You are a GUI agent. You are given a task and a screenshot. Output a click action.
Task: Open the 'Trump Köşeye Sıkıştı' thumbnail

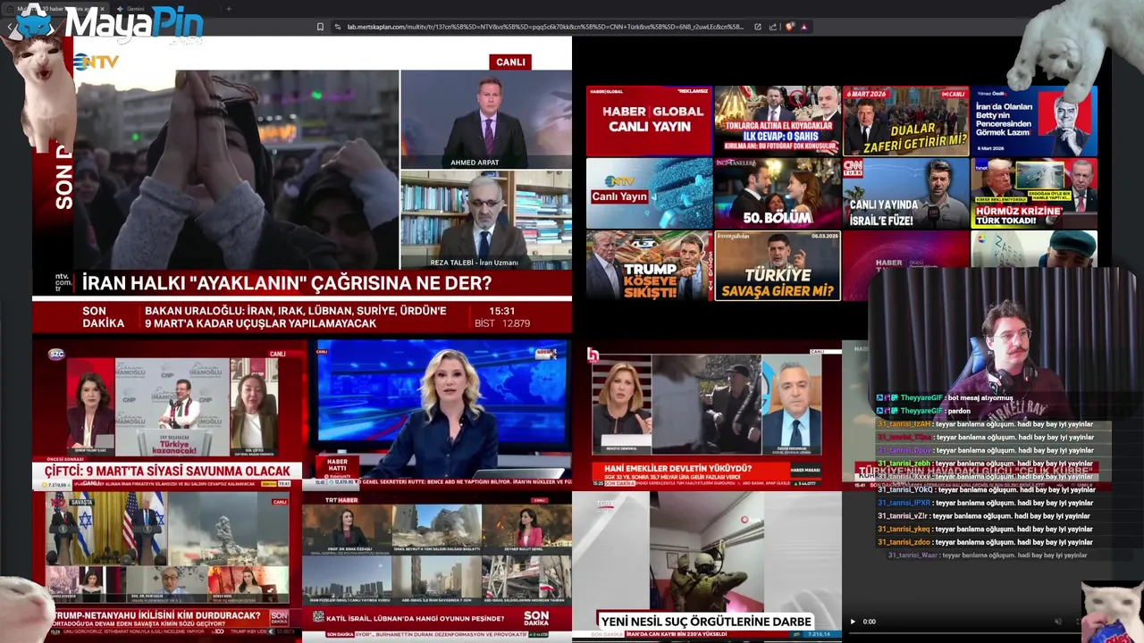(649, 265)
